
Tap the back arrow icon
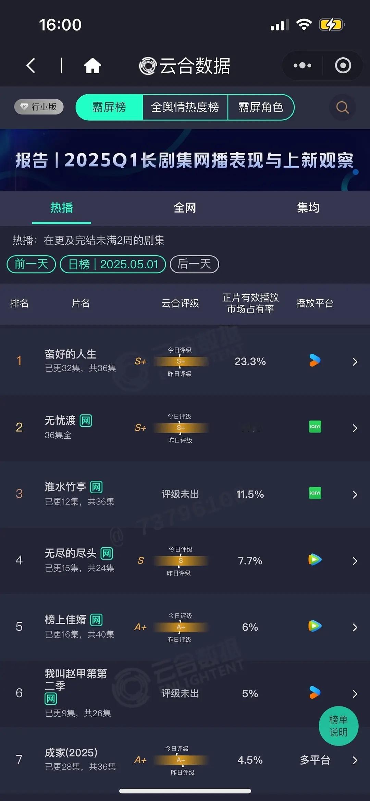tap(31, 65)
